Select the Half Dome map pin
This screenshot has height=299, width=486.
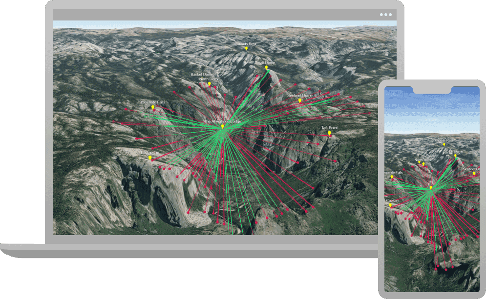266,67
